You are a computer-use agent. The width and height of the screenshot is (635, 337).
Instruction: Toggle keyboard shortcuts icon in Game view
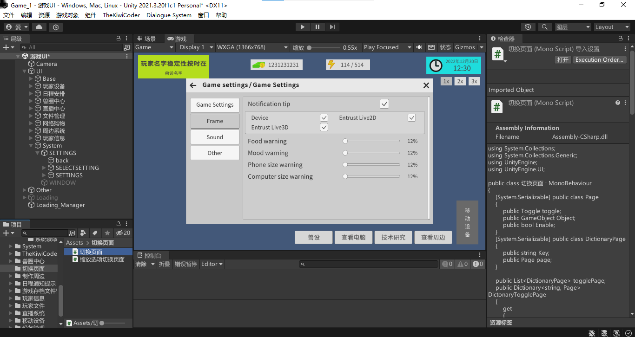(x=431, y=47)
